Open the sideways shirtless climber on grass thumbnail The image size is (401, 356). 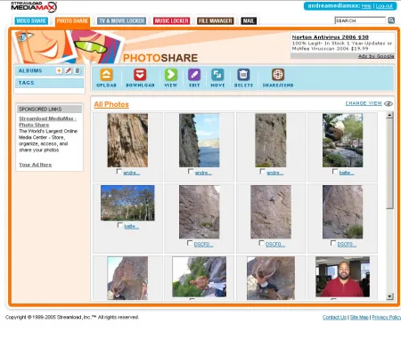click(199, 277)
